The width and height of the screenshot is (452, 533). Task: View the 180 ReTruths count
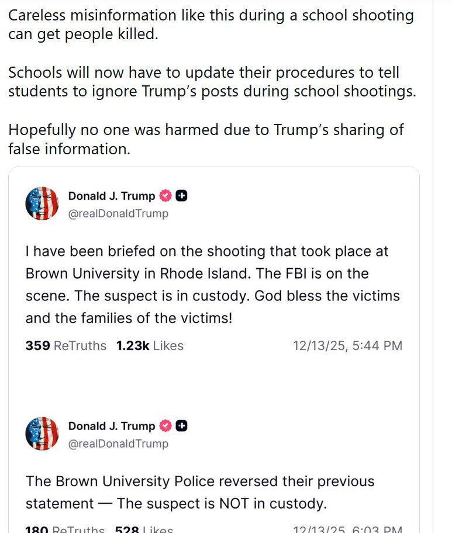tap(65, 529)
